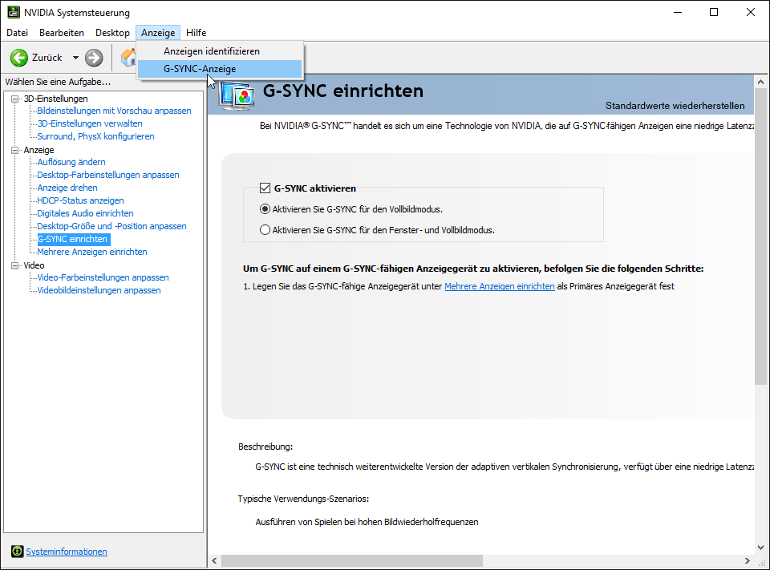Click the vertical scrollbar down arrow
Image resolution: width=770 pixels, height=570 pixels.
760,547
